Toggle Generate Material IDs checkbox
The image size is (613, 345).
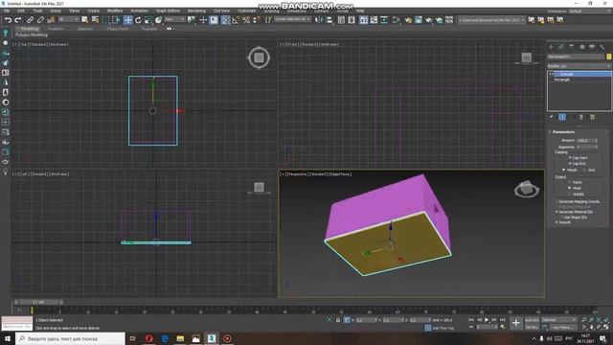pyautogui.click(x=556, y=212)
